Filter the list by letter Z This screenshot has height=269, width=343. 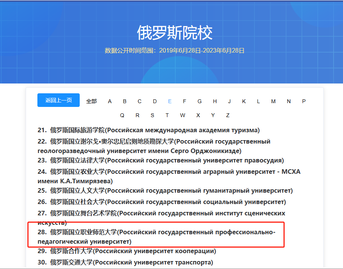point(228,115)
